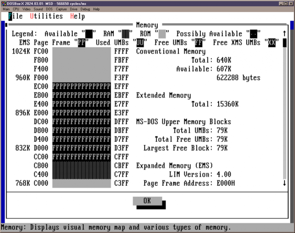Open the MSD Help menu
Screen dimensions: 295x233
[x=78, y=16]
